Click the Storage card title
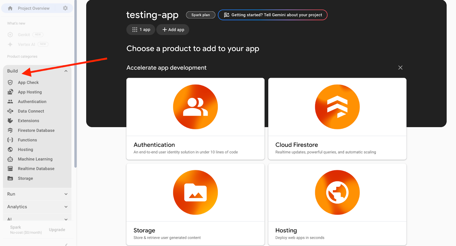The image size is (456, 246). (x=144, y=230)
